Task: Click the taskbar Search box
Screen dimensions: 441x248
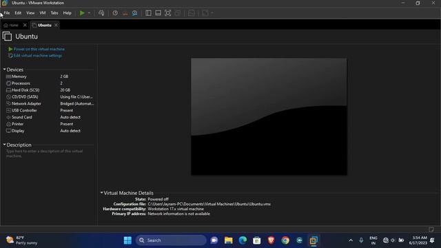Action: tap(171, 240)
